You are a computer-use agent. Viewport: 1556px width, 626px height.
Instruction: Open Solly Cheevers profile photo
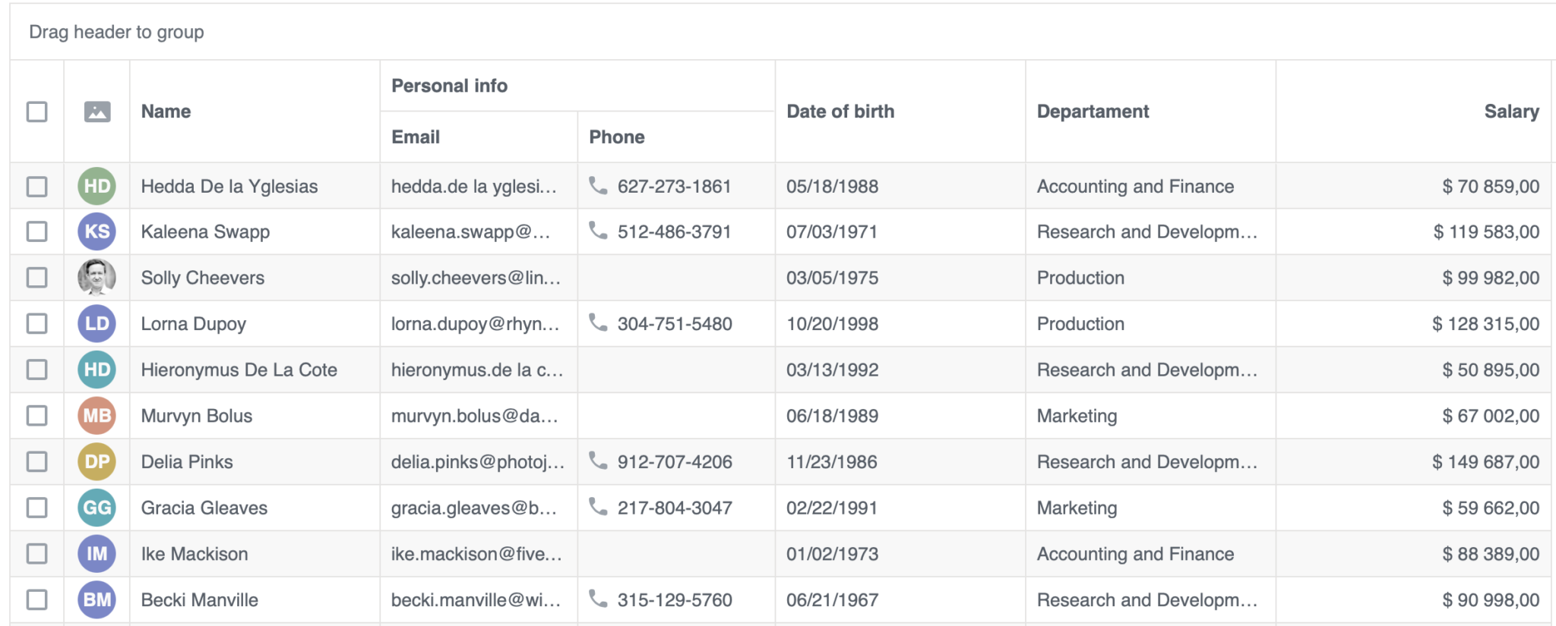[x=96, y=278]
